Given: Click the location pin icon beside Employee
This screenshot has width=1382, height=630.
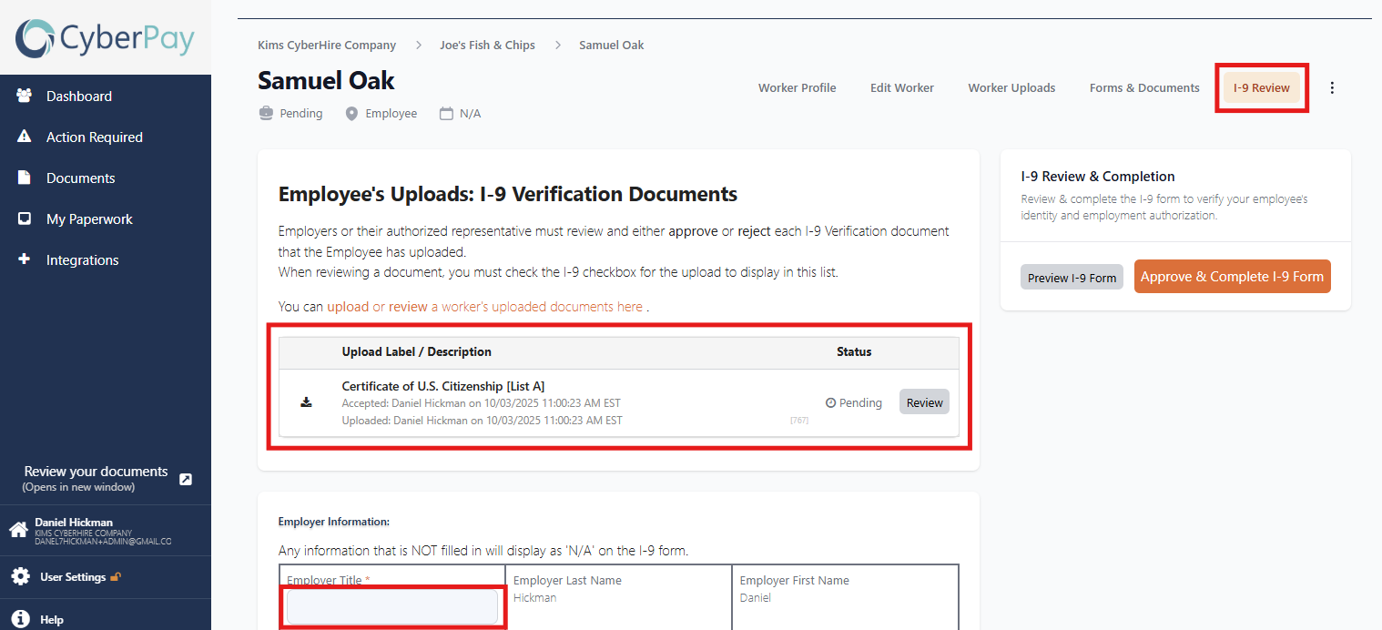Looking at the screenshot, I should coord(351,114).
